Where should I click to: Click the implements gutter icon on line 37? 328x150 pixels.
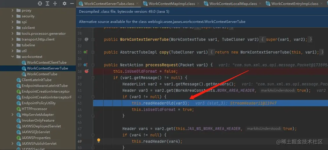(x=86, y=65)
